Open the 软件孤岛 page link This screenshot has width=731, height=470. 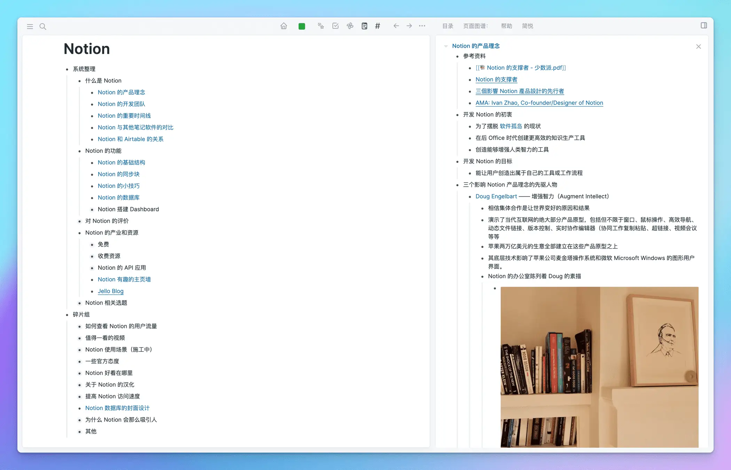point(511,126)
